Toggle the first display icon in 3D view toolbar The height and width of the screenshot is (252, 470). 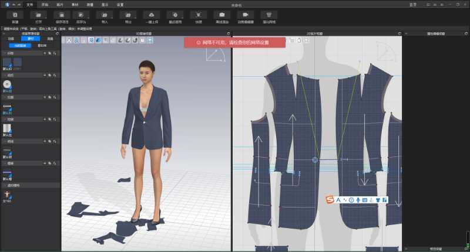point(69,40)
